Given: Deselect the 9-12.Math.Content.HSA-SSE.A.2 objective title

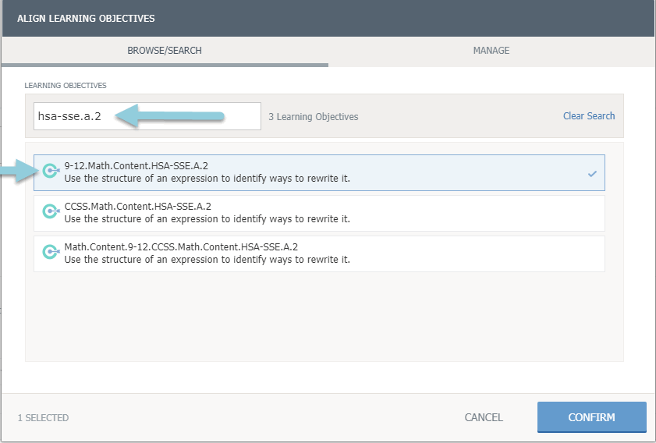Looking at the screenshot, I should pos(136,165).
